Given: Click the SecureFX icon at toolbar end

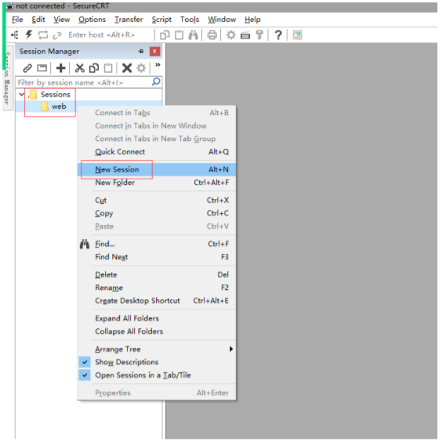Looking at the screenshot, I should point(297,35).
